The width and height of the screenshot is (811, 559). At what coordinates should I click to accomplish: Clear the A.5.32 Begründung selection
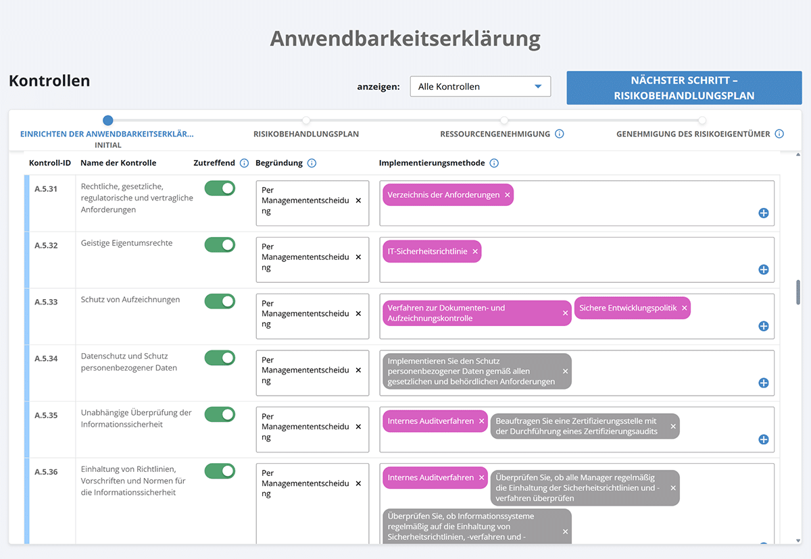pos(358,257)
